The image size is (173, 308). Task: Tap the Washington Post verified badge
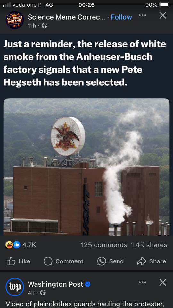pos(88,284)
